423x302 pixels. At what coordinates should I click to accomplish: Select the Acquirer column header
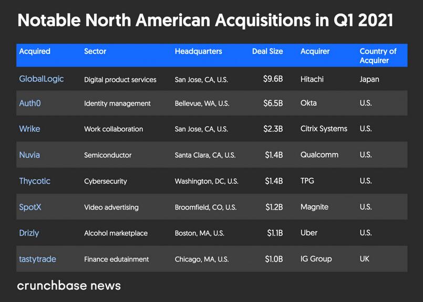tap(315, 52)
